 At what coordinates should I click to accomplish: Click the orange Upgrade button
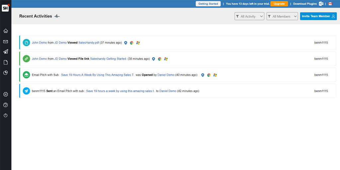[x=279, y=4]
